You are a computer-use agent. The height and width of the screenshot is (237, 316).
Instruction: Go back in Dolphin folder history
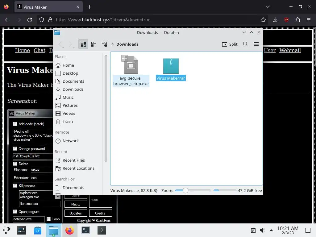click(x=61, y=44)
